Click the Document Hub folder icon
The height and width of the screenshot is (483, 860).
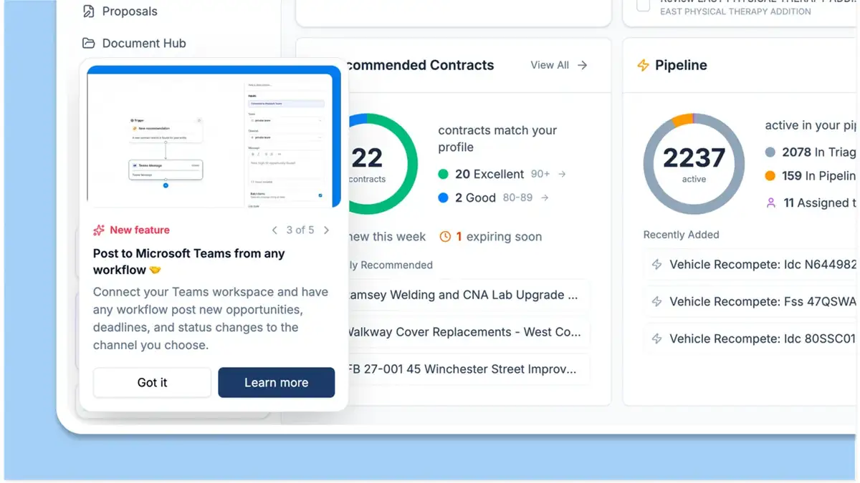[x=88, y=43]
